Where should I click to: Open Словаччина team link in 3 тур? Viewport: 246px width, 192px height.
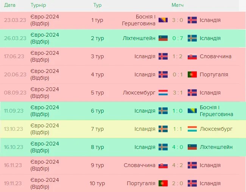(x=215, y=56)
